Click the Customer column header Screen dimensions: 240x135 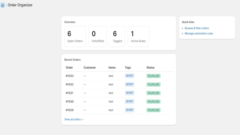90,67
